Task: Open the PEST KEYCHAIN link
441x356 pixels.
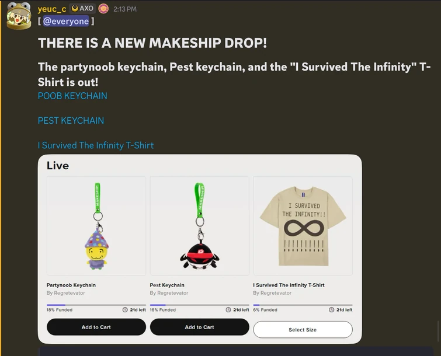Action: [71, 121]
